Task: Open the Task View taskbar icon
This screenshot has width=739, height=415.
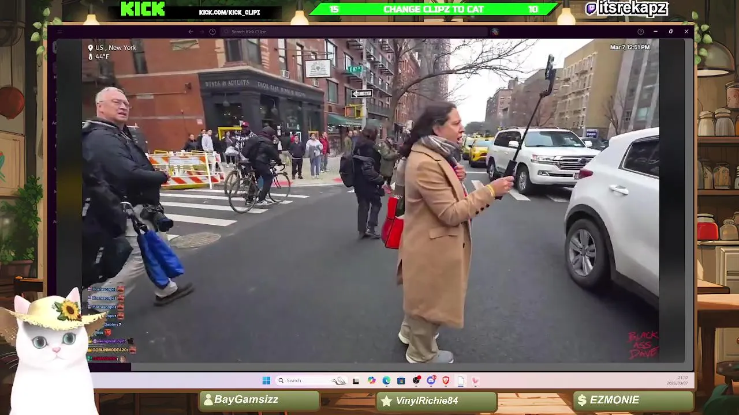Action: (356, 380)
